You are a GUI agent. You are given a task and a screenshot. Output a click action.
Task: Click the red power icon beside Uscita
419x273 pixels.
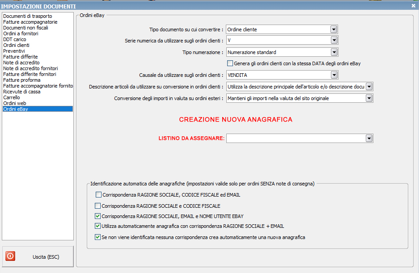tap(10, 256)
